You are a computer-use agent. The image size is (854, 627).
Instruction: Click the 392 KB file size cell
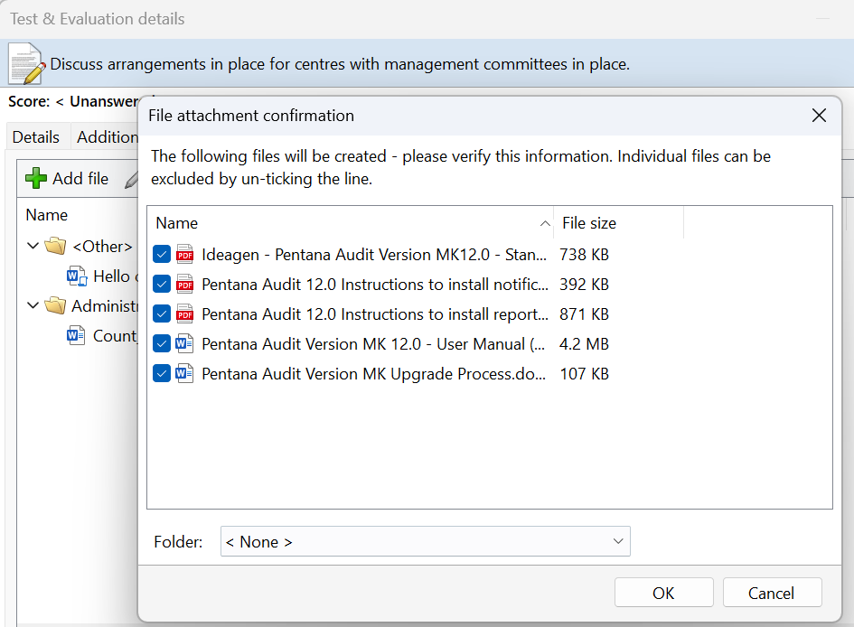[x=585, y=284]
